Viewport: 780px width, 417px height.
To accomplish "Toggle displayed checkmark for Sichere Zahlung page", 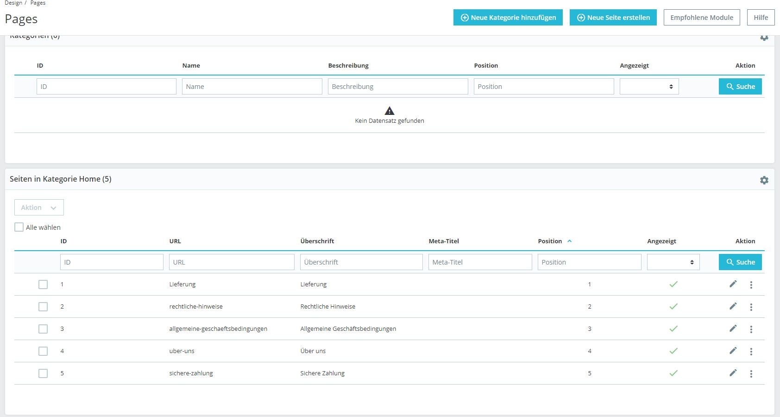I will point(673,373).
